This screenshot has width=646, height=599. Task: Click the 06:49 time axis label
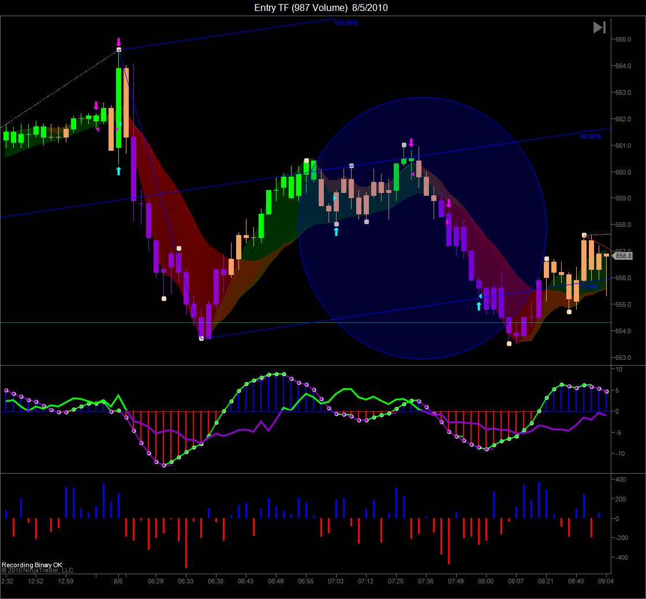click(275, 581)
